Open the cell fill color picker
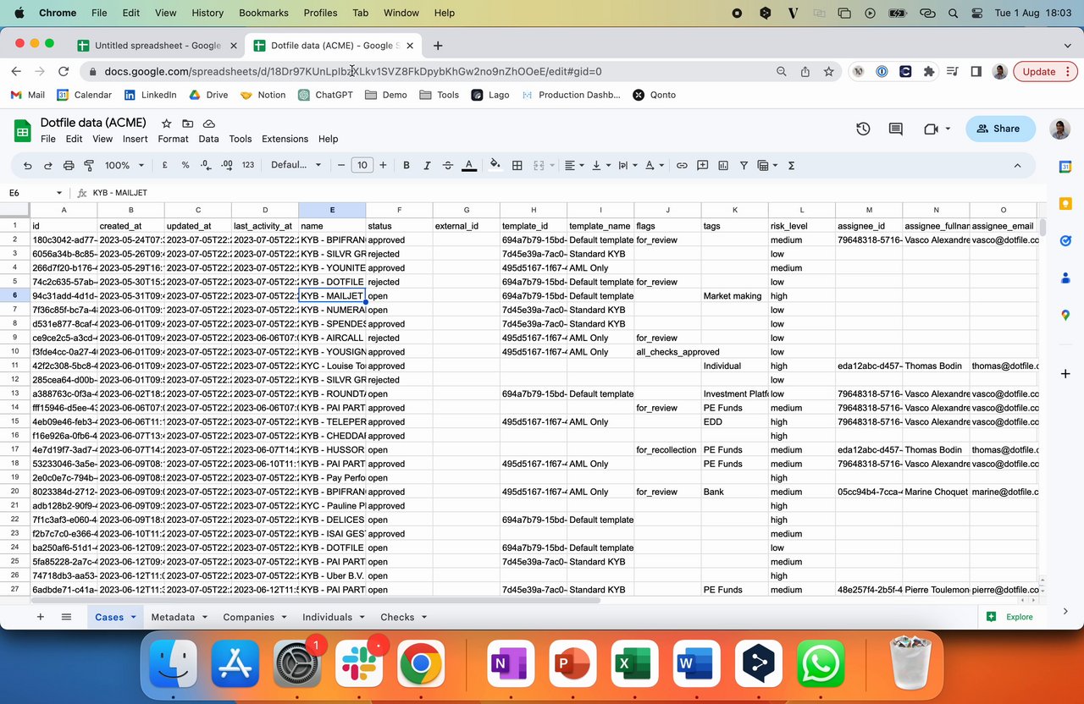 tap(495, 166)
